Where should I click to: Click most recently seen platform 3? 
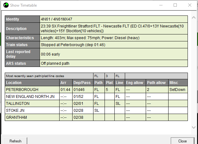(x=110, y=76)
